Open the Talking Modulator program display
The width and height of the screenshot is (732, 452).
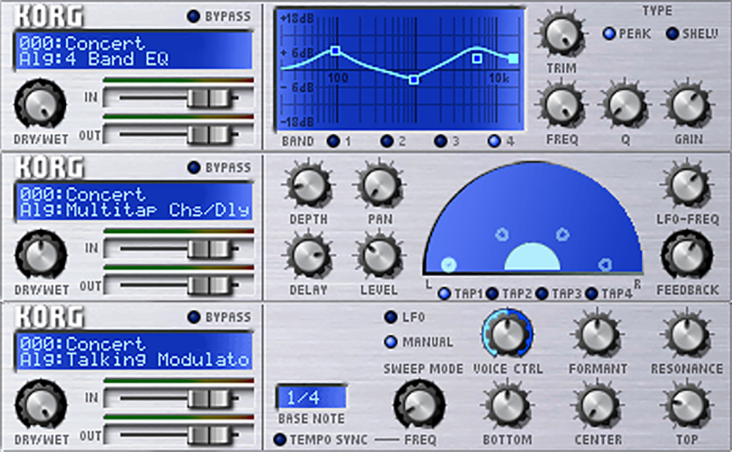point(133,352)
